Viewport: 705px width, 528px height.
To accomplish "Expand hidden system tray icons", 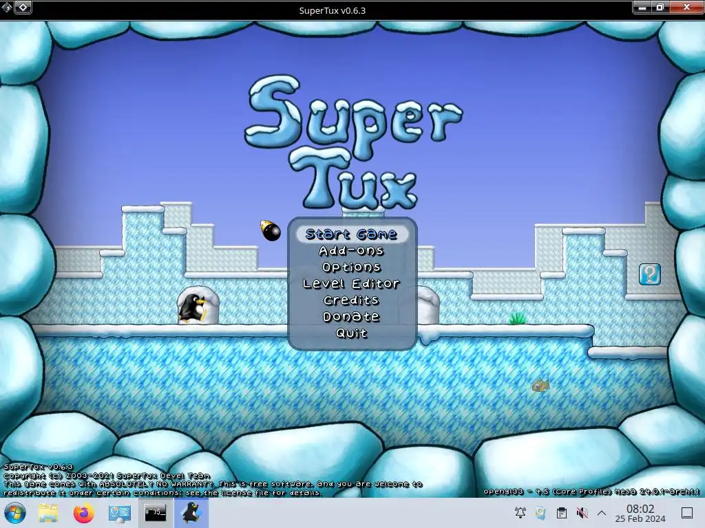I will pyautogui.click(x=602, y=513).
